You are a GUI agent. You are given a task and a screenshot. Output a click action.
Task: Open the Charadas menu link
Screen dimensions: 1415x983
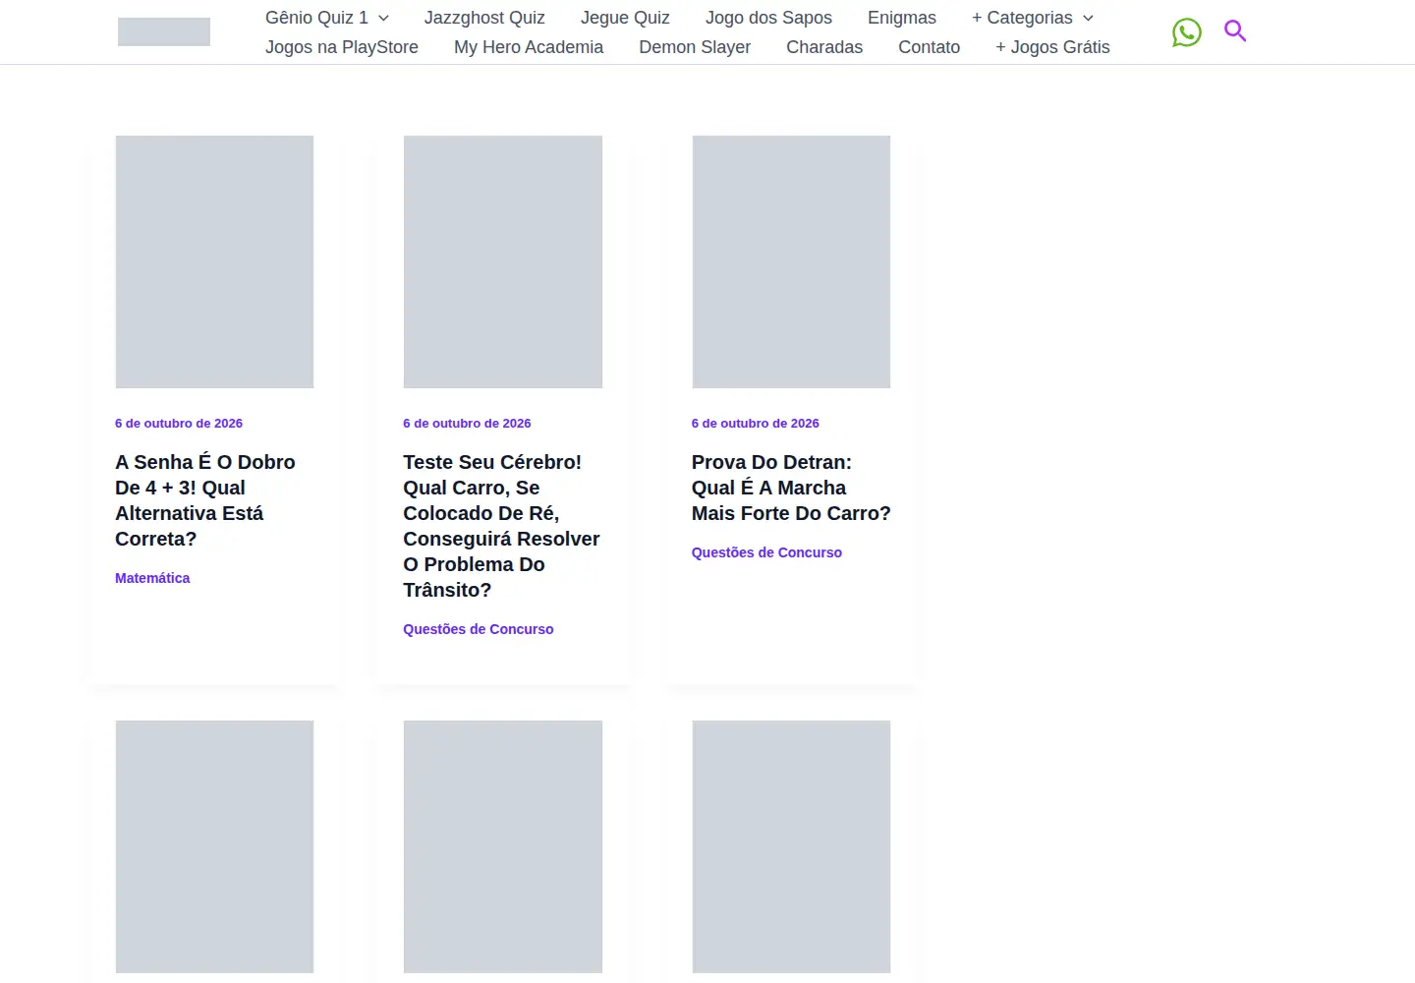[824, 47]
